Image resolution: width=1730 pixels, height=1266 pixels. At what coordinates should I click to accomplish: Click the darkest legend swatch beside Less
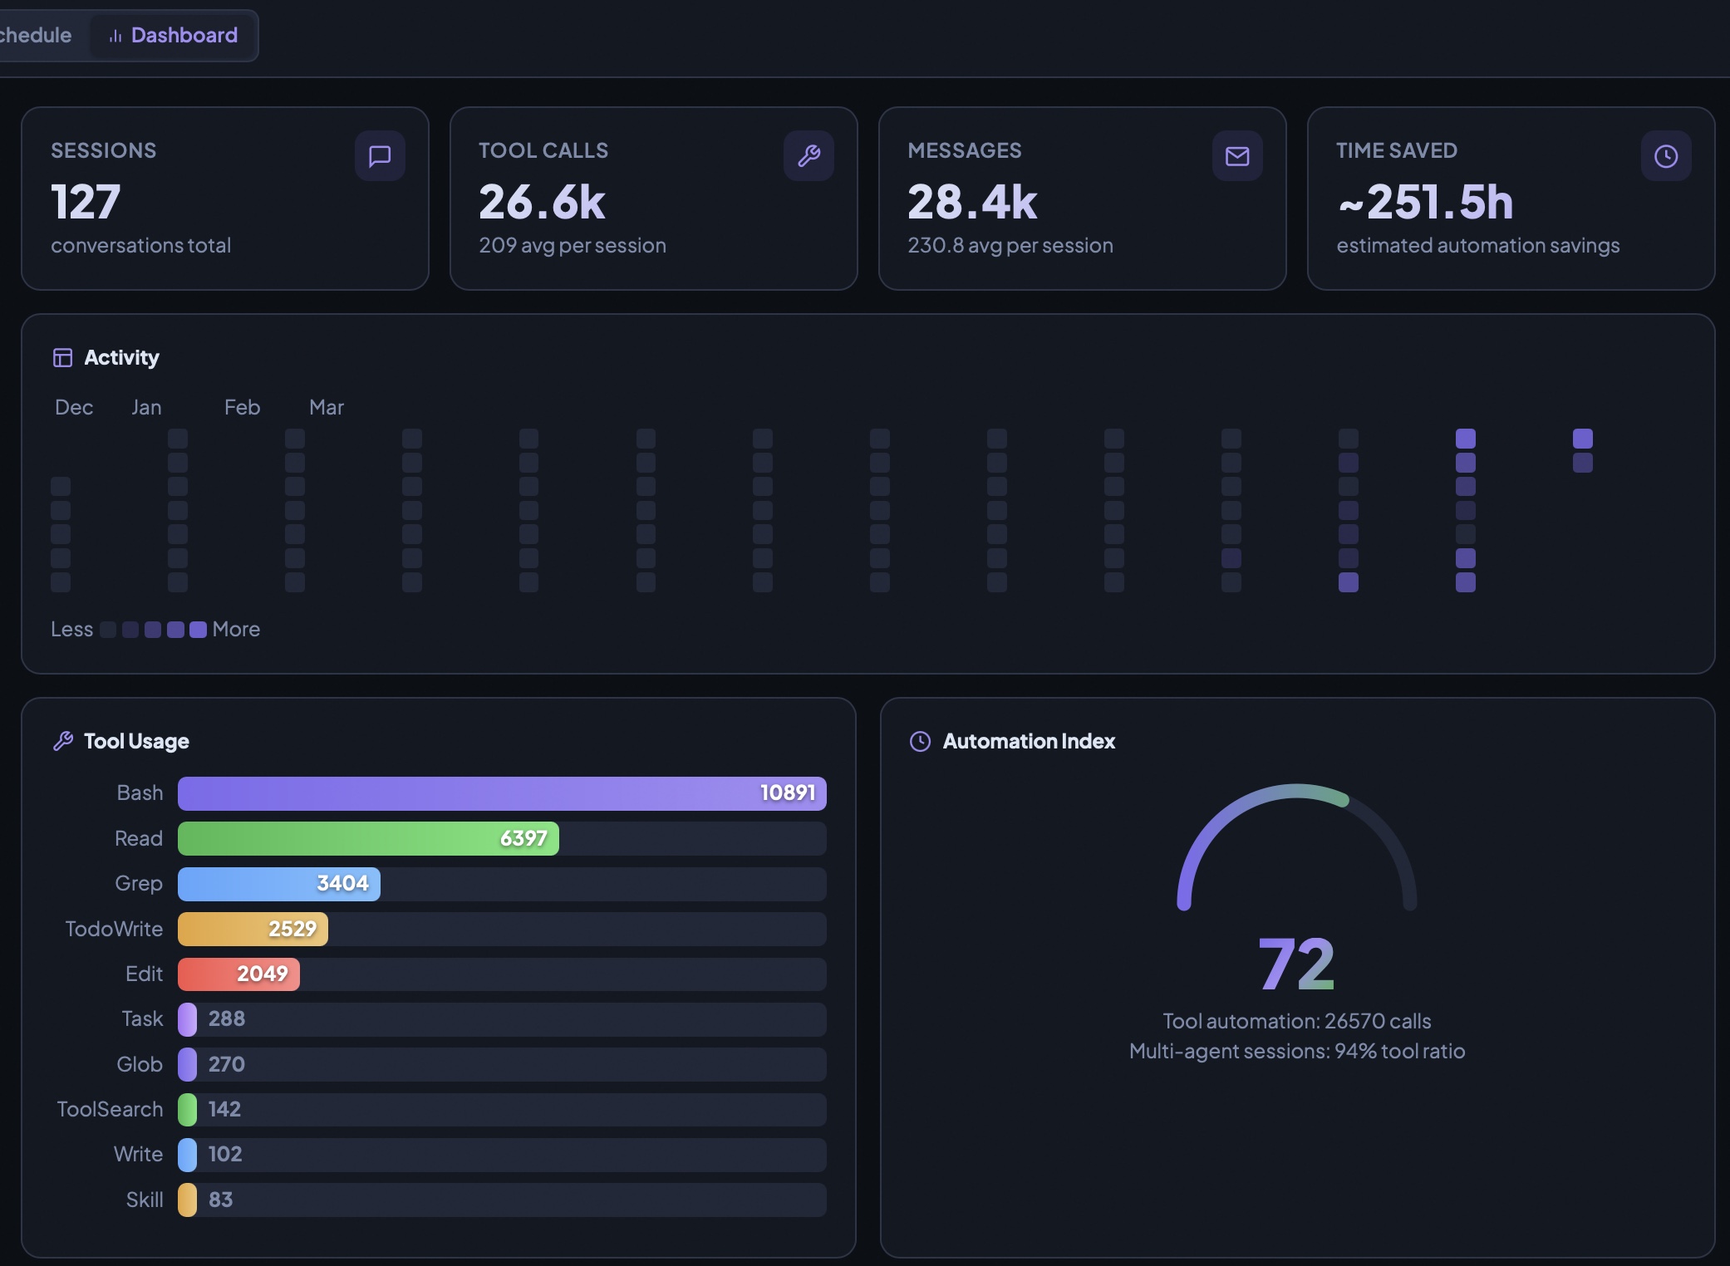(108, 630)
